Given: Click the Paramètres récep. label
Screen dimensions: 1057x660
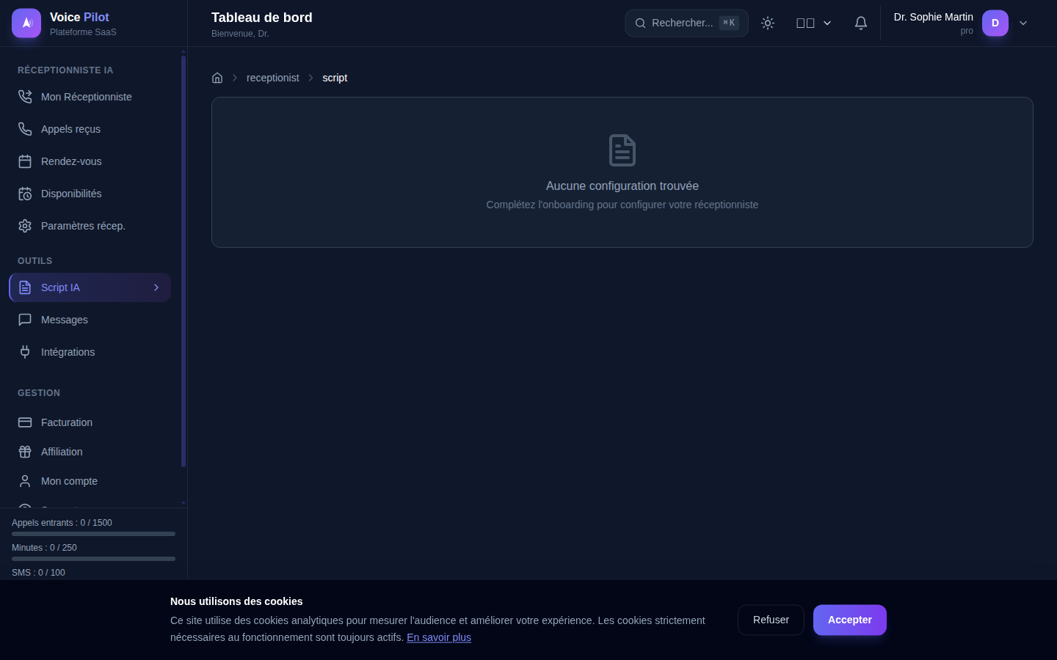Looking at the screenshot, I should click(83, 226).
